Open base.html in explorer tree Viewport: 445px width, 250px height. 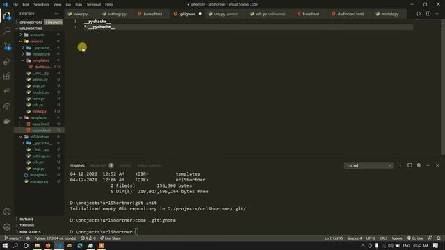(x=40, y=124)
